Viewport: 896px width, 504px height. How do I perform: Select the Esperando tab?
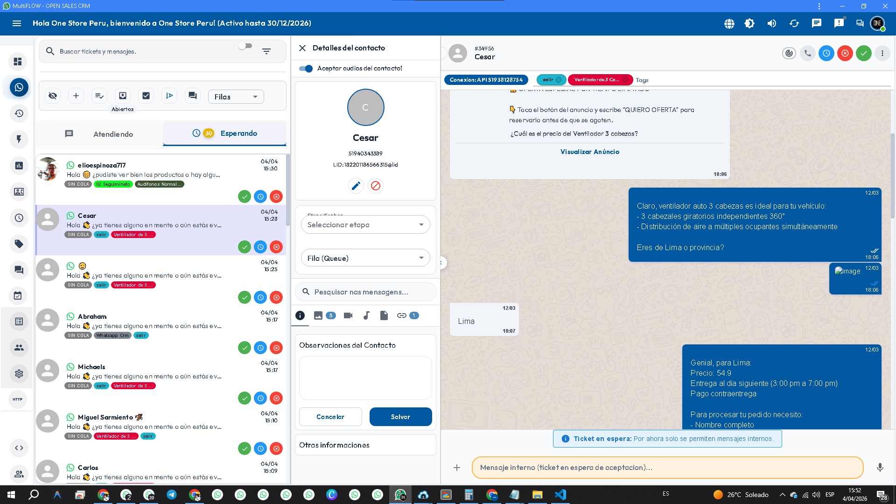[x=225, y=133]
